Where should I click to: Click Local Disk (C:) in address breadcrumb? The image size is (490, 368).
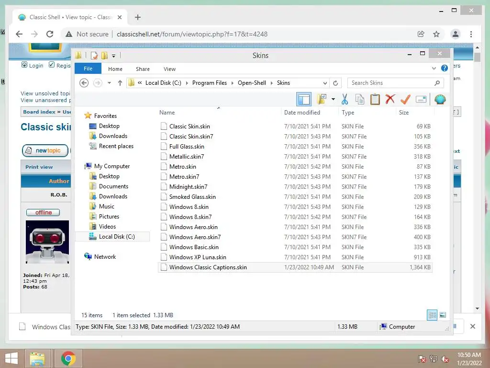163,83
